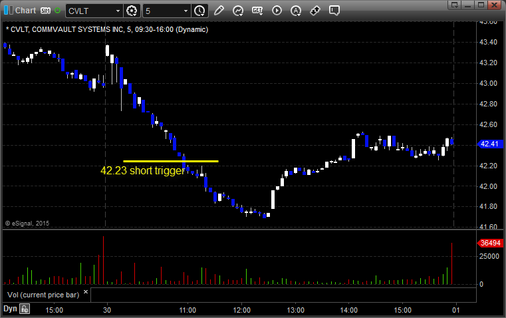Maximize the chart window
This screenshot has width=506, height=318.
(x=481, y=5)
